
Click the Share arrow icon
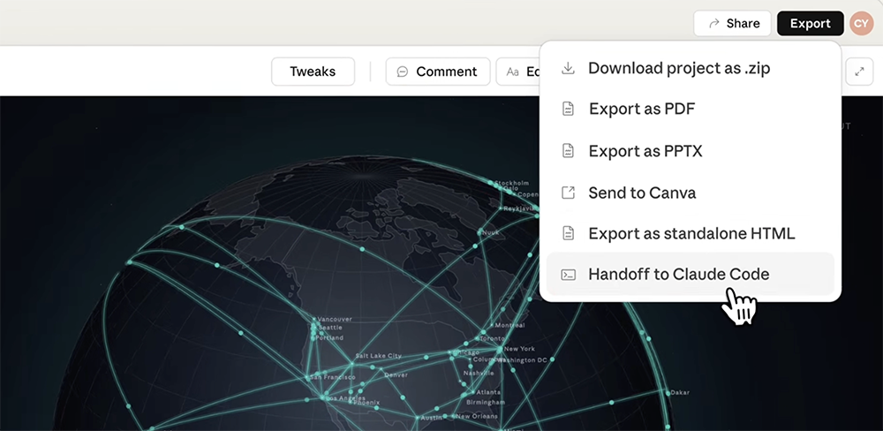[x=713, y=24]
